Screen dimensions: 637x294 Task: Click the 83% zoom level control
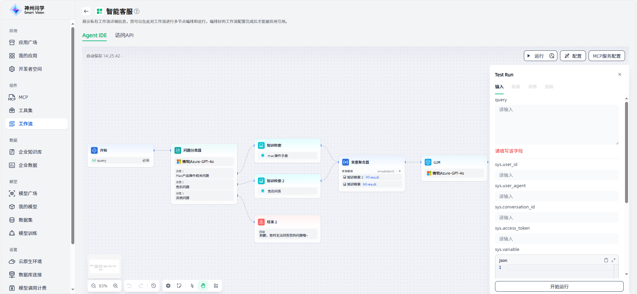coord(103,286)
